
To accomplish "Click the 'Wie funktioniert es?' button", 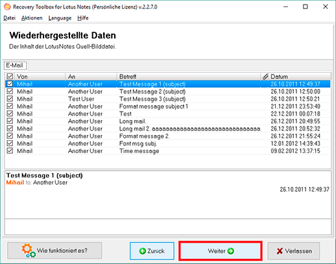I will tap(54, 250).
